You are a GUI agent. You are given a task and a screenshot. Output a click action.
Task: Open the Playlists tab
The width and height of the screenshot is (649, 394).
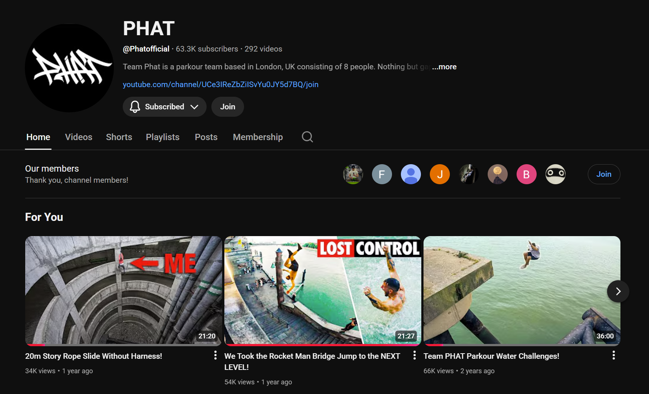[163, 137]
